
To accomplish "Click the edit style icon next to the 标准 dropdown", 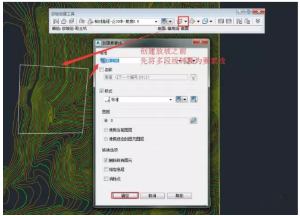I will click(179, 99).
